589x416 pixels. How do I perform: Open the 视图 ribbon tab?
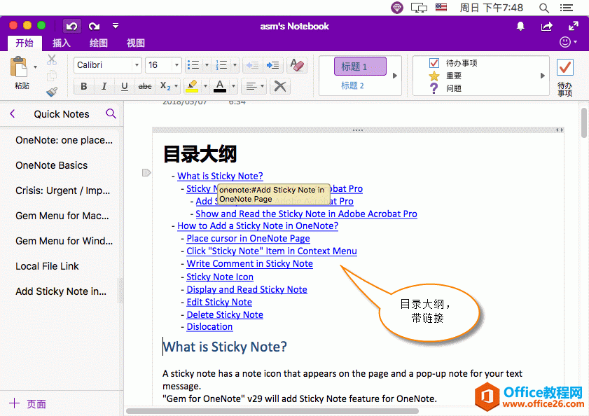[x=136, y=43]
